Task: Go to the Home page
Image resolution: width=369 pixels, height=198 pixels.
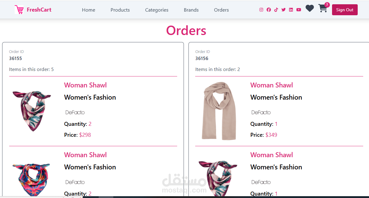Action: pyautogui.click(x=89, y=10)
